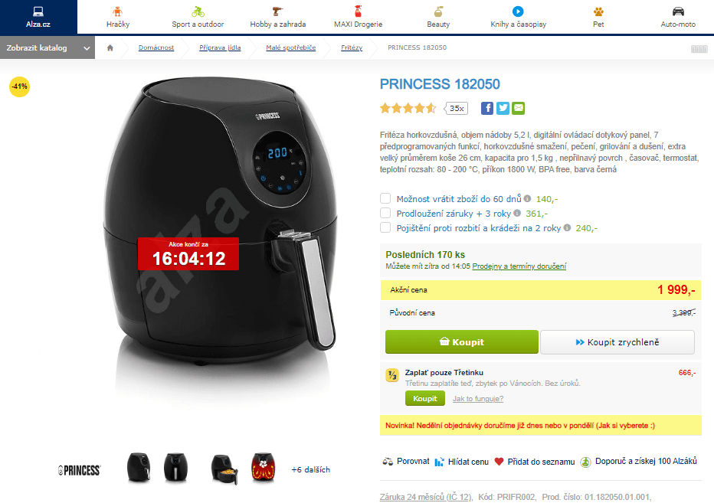Select red patterned fryer thumbnail
Screen dimensions: 714x503
pyautogui.click(x=264, y=468)
